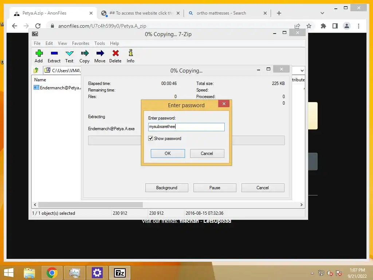Open the Edit menu in 7-Zip
The width and height of the screenshot is (373, 280).
click(49, 43)
